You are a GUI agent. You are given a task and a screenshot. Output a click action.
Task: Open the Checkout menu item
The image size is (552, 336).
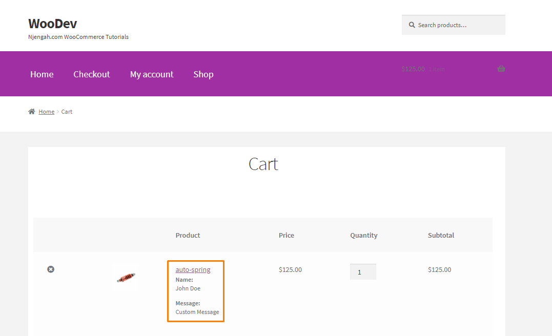(92, 74)
